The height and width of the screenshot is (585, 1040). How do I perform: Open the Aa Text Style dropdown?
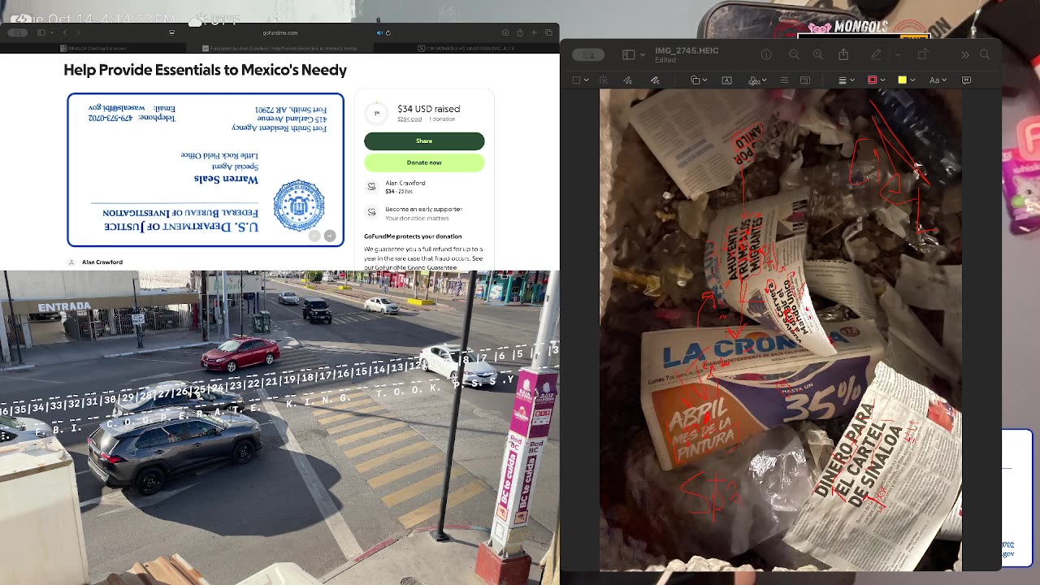pyautogui.click(x=937, y=80)
